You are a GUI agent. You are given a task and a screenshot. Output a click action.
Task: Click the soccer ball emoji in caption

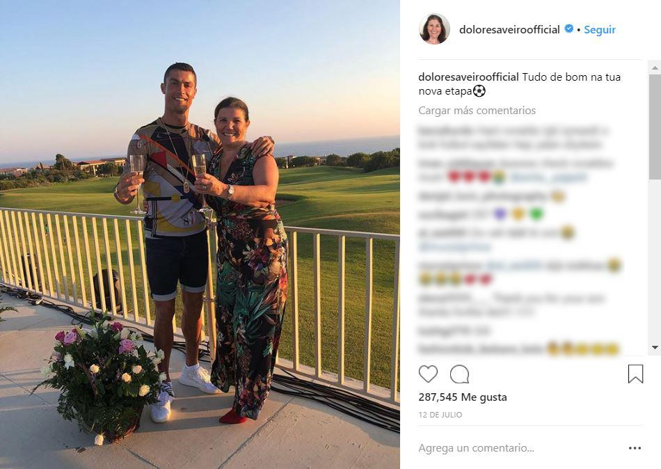click(479, 90)
